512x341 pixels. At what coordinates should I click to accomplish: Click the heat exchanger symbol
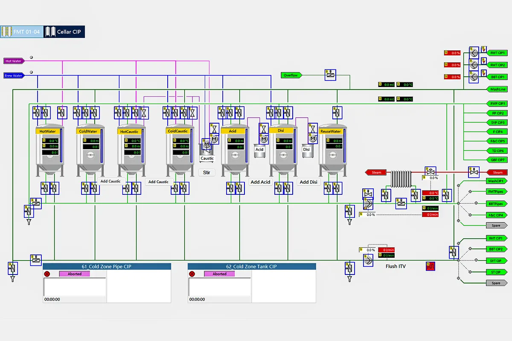[400, 178]
